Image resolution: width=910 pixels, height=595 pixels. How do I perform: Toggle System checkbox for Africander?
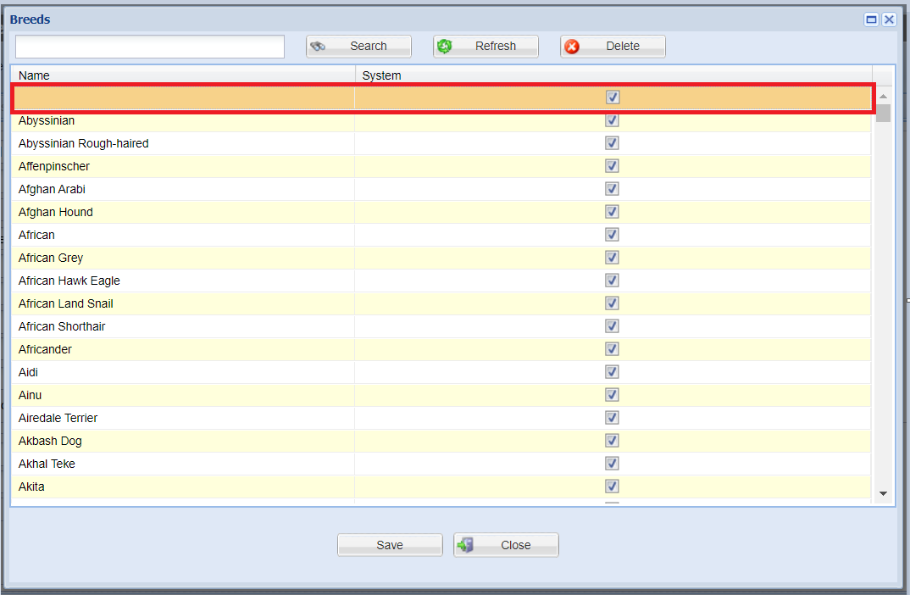coord(612,349)
